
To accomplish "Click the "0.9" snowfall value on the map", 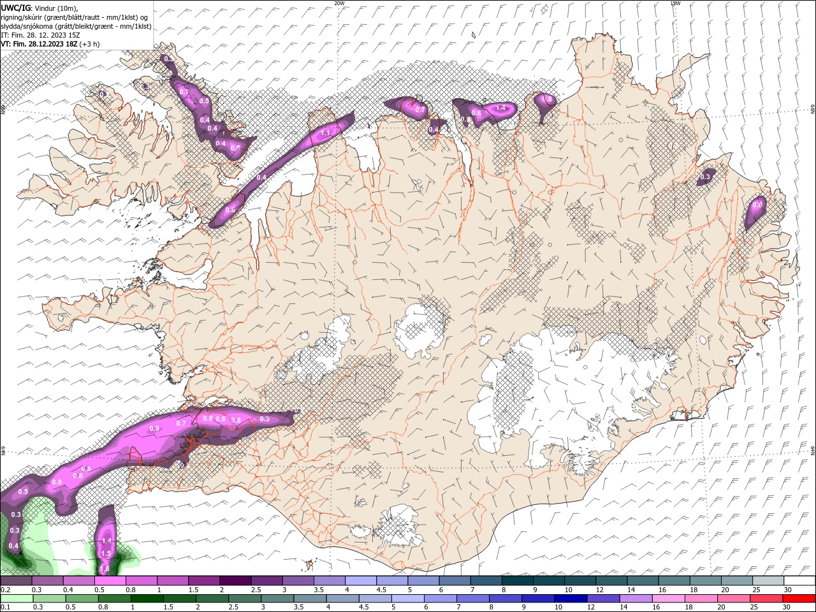I will 154,429.
